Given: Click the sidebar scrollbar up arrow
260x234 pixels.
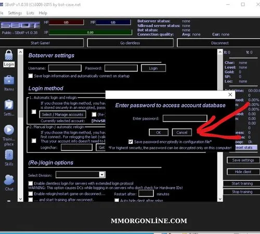Looking at the screenshot, I should pyautogui.click(x=20, y=52).
